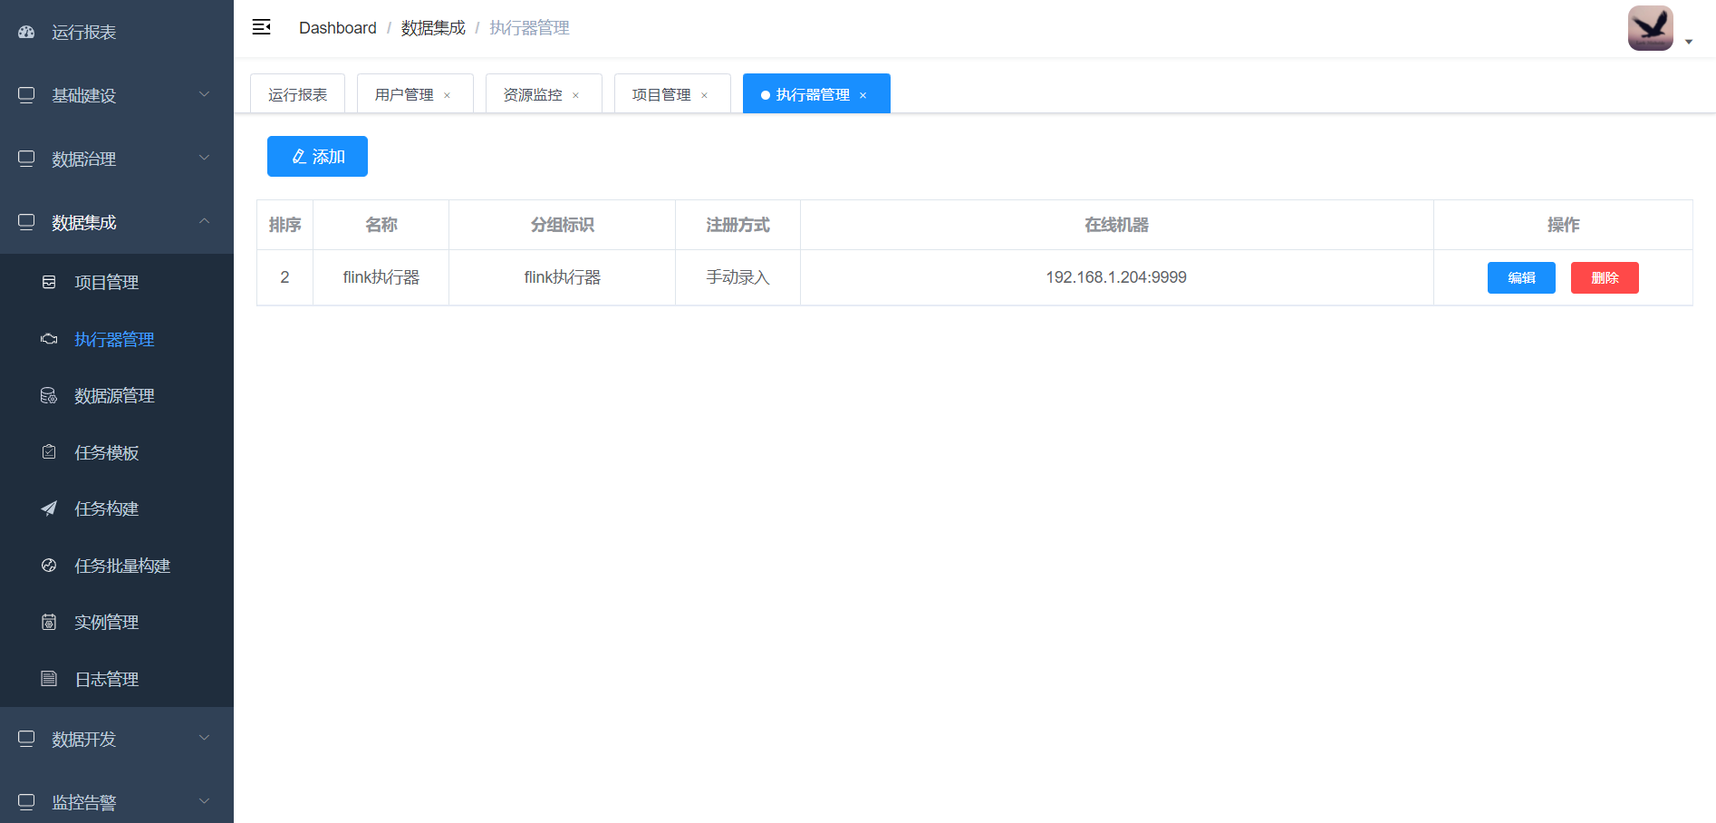1716x823 pixels.
Task: Close the 用户管理 tab
Action: tap(447, 95)
